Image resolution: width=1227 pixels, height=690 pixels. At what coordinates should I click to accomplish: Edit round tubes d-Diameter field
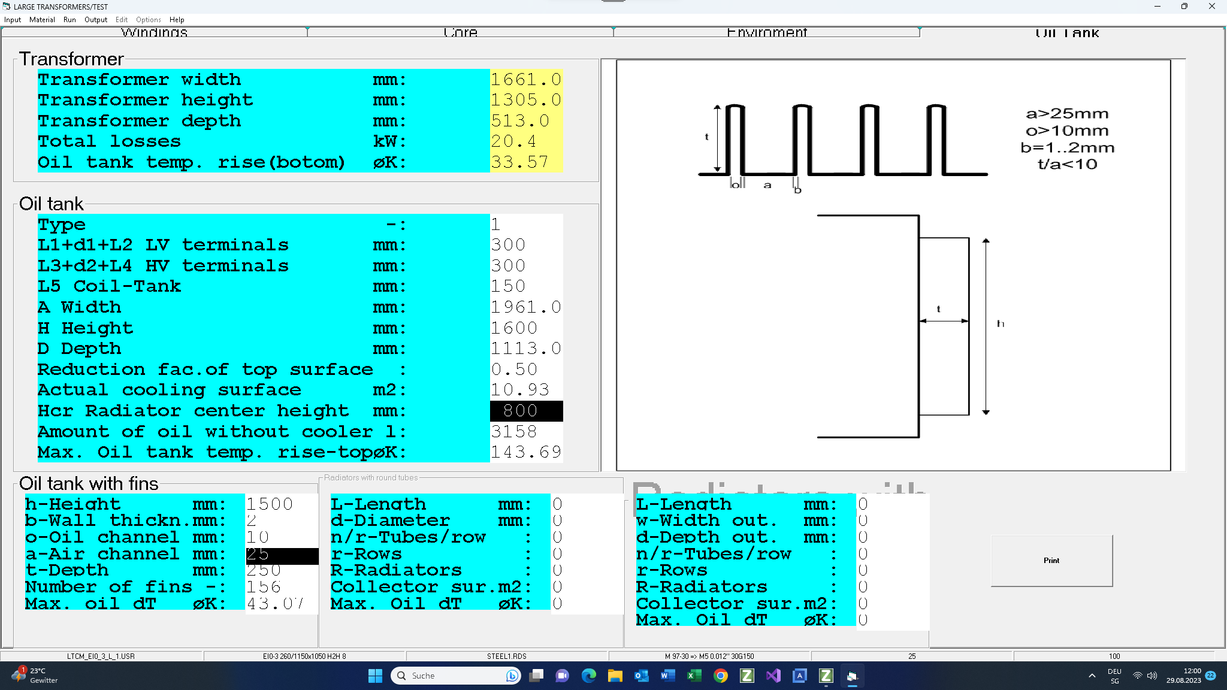[x=587, y=521]
